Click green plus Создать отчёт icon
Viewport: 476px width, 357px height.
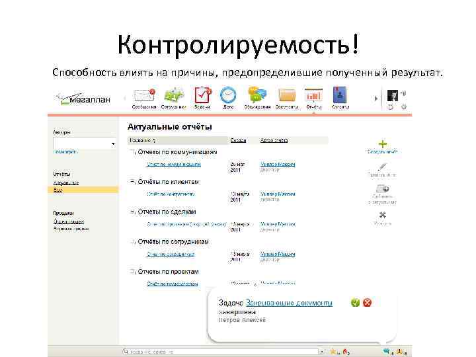[383, 143]
